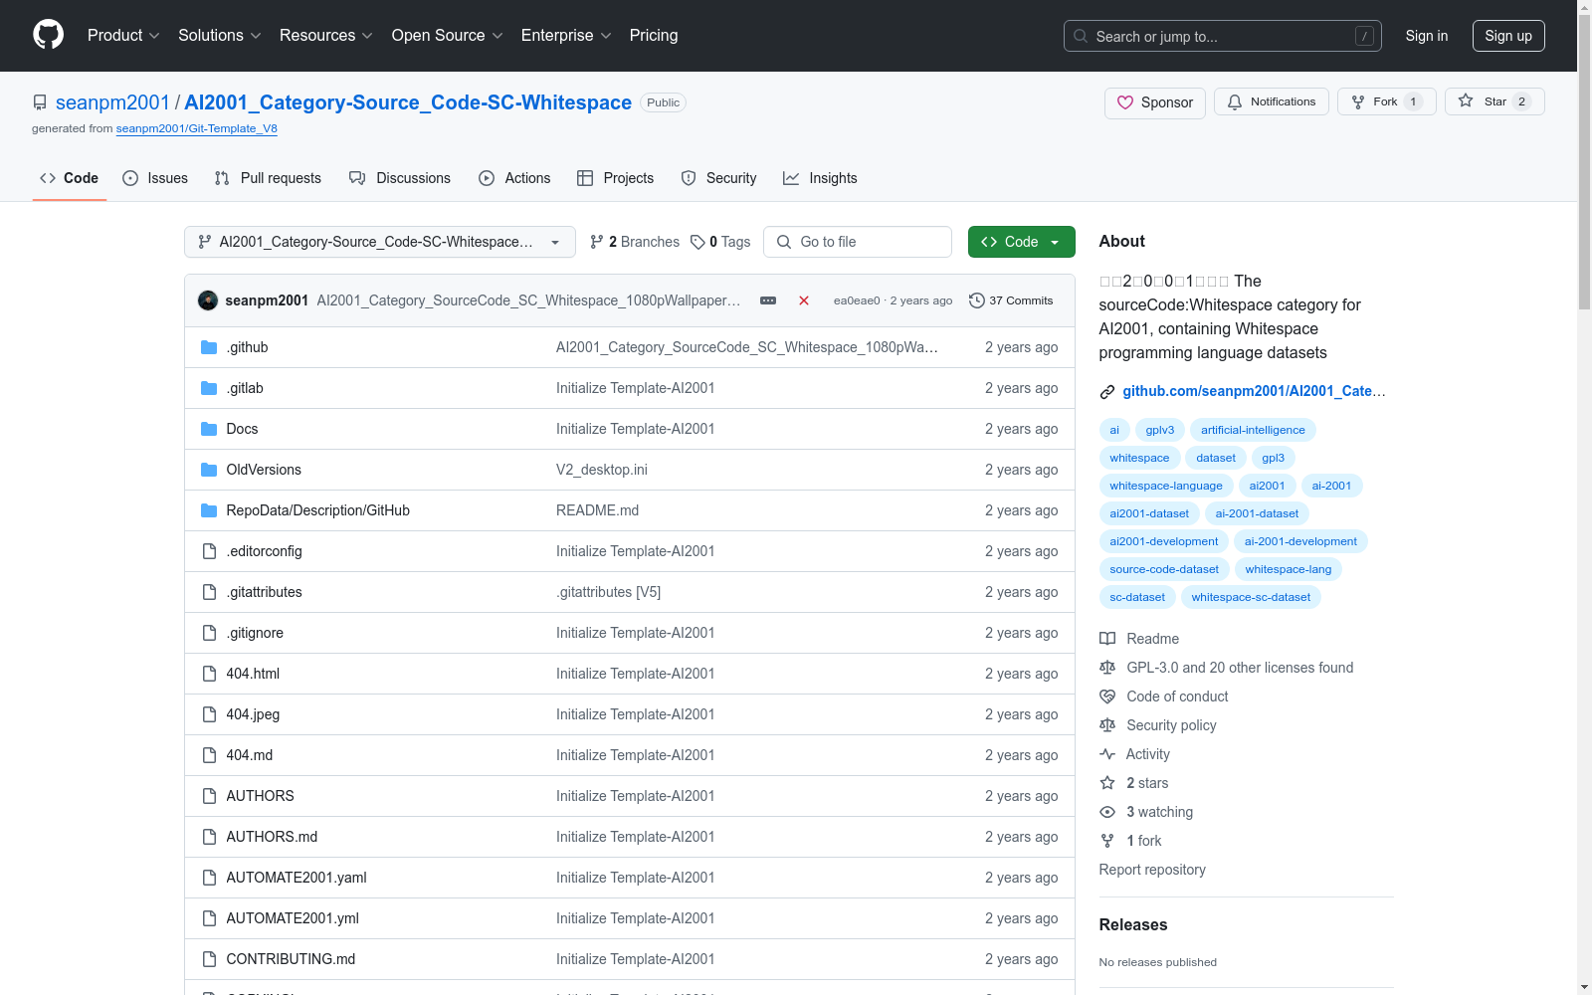Open the OldVersions folder
1592x995 pixels.
pos(264,470)
